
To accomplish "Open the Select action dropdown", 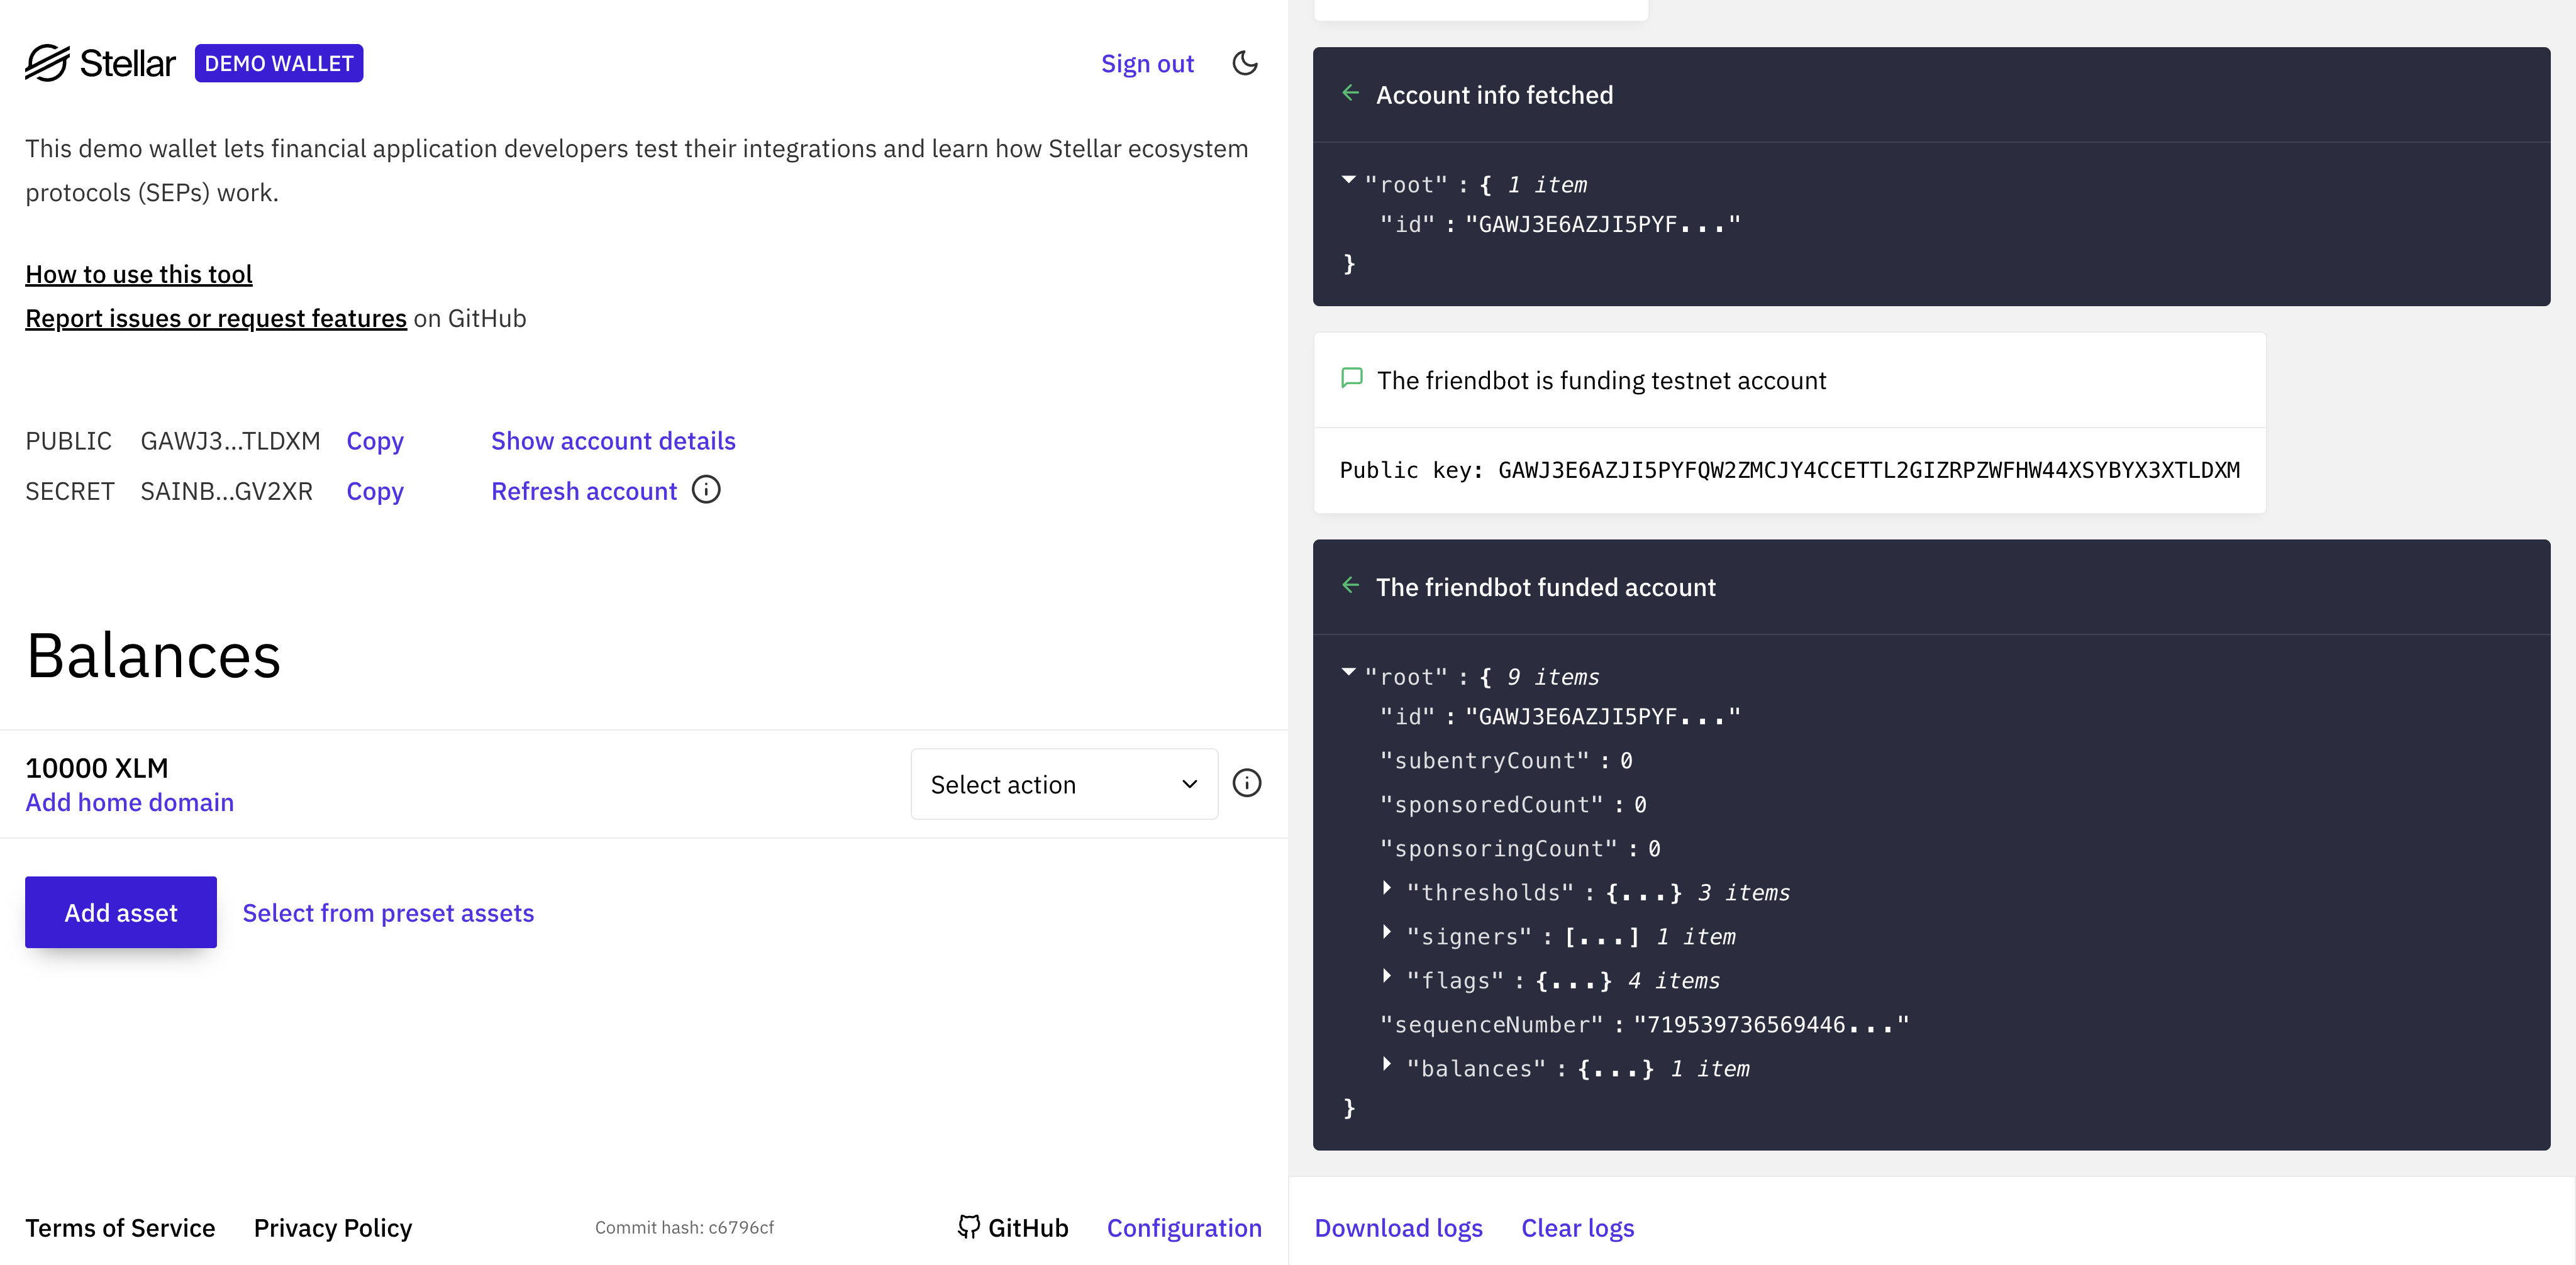I will coord(1063,784).
